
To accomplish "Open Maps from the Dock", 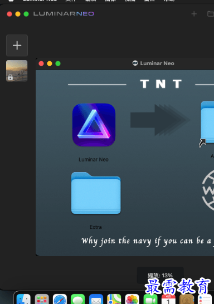I will pos(114,299).
